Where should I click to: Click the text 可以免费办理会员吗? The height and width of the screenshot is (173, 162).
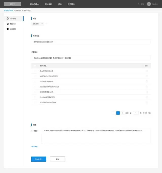(x=46, y=81)
